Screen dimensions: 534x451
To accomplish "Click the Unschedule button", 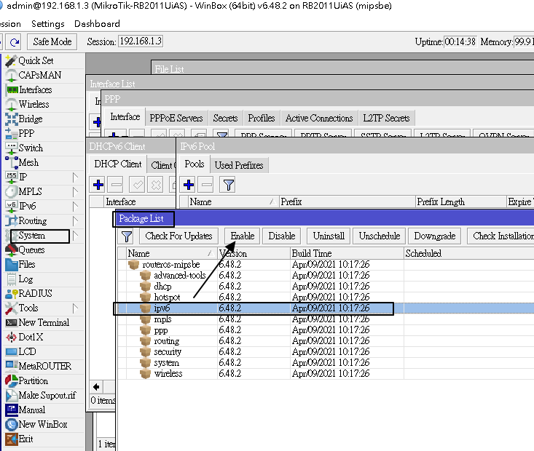I will [380, 236].
